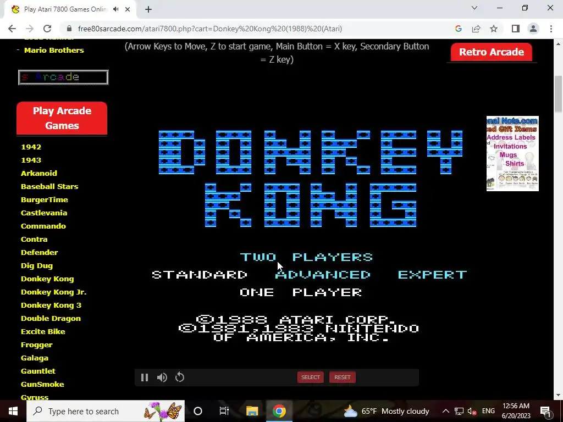Go forward in browser history
Image resolution: width=563 pixels, height=422 pixels.
(30, 29)
